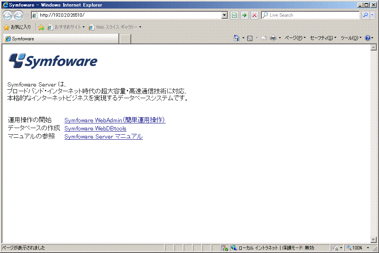The image size is (379, 253).
Task: Open the address bar history dropdown
Action: (224, 15)
